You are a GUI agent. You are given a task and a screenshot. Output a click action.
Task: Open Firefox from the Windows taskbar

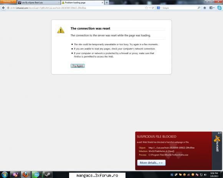(25, 175)
